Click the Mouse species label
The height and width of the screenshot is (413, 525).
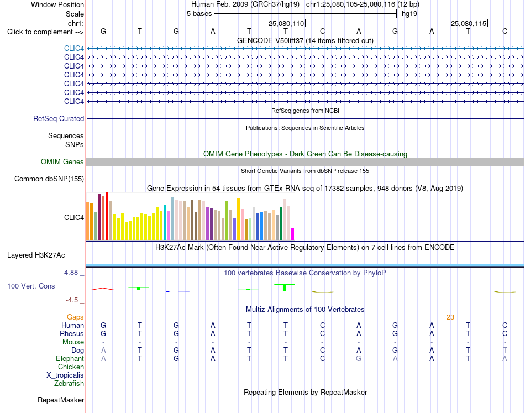(73, 342)
